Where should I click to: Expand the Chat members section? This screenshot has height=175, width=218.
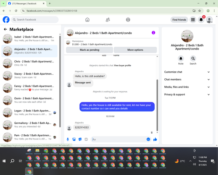tap(187, 80)
